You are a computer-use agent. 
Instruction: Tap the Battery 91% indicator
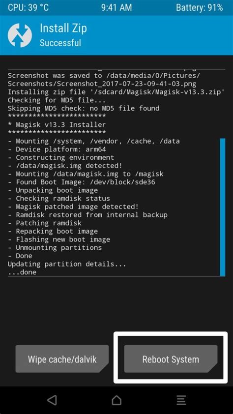tap(200, 8)
